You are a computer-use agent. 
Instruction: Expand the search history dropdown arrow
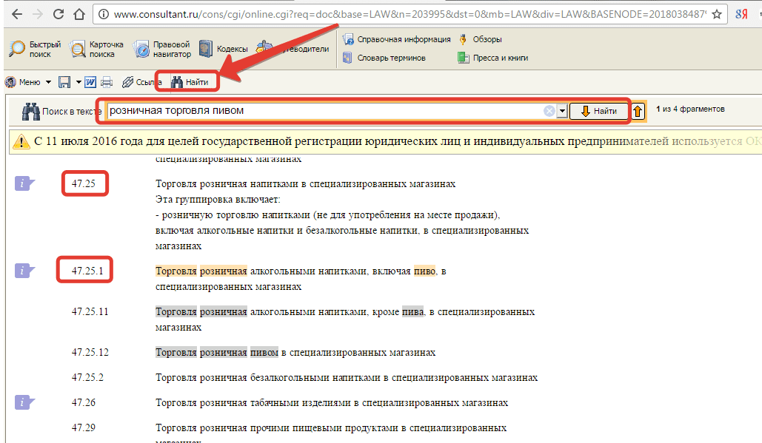[562, 111]
